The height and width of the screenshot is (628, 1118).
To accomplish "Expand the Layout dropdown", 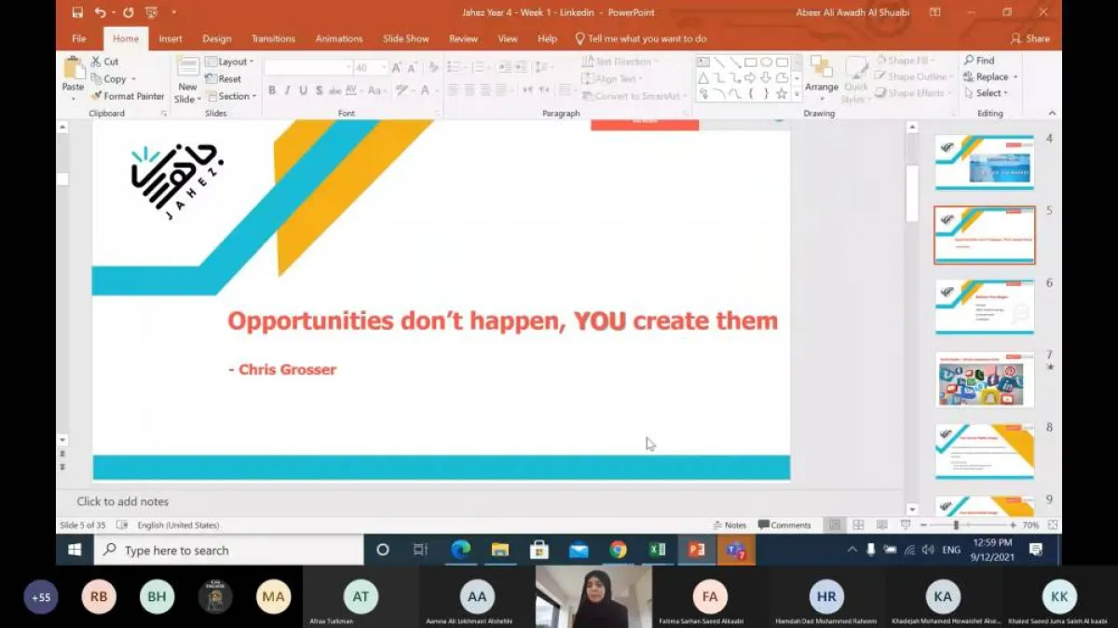I will point(231,62).
